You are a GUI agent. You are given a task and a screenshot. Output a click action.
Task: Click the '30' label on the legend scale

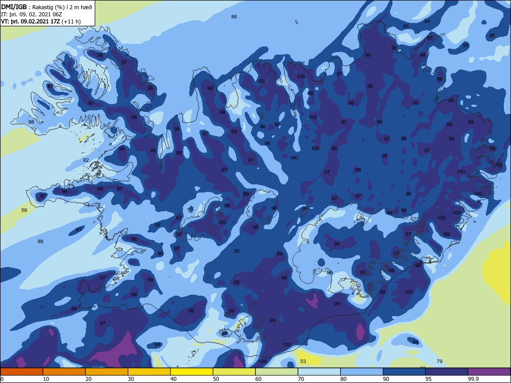131,379
